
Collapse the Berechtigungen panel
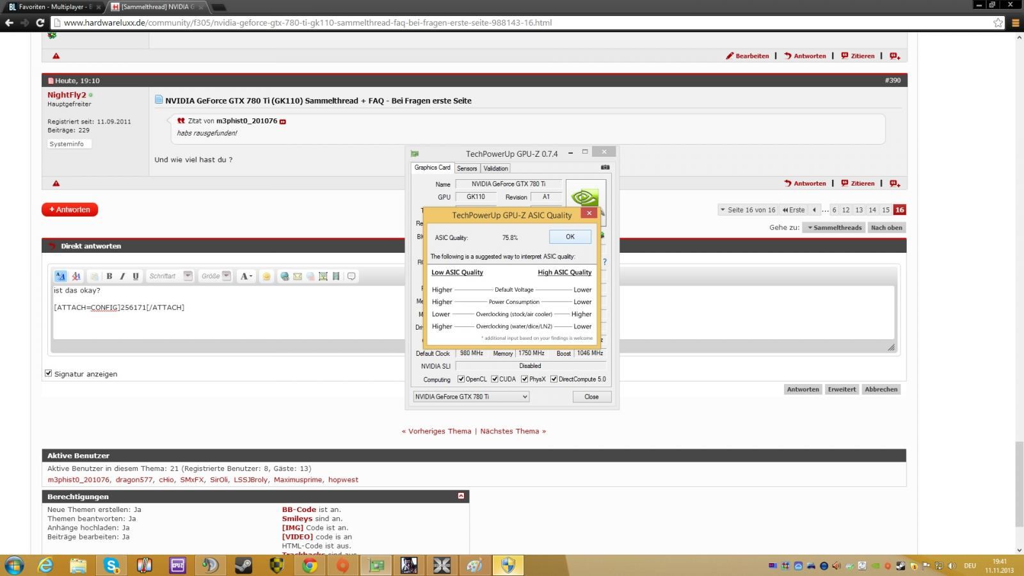pyautogui.click(x=461, y=496)
